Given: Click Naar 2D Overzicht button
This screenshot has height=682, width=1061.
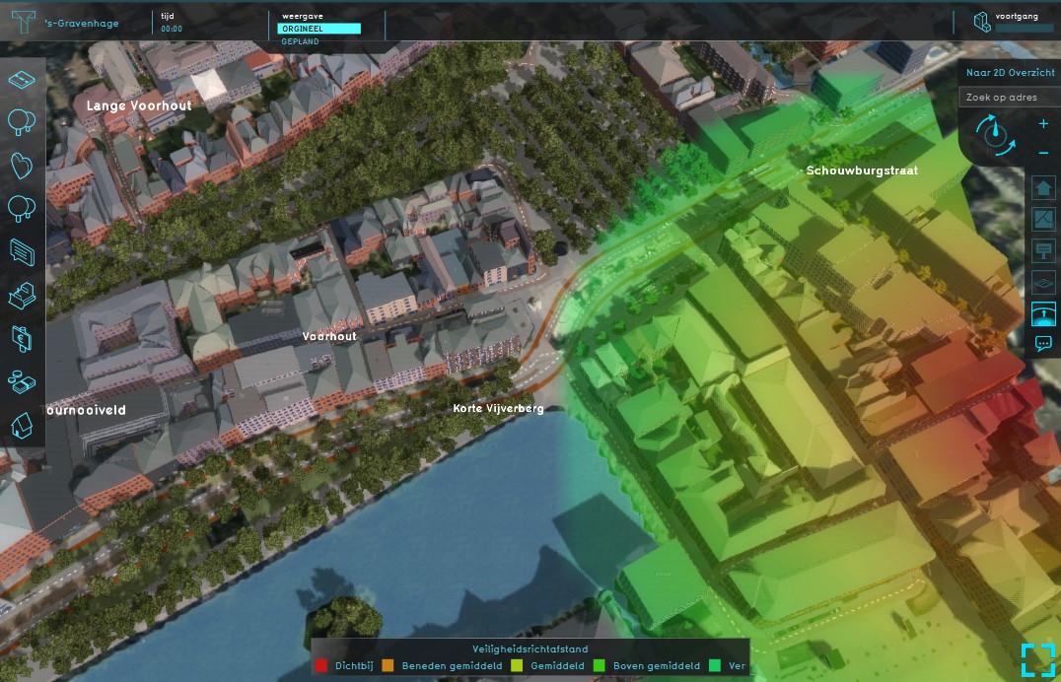Looking at the screenshot, I should tap(1010, 73).
